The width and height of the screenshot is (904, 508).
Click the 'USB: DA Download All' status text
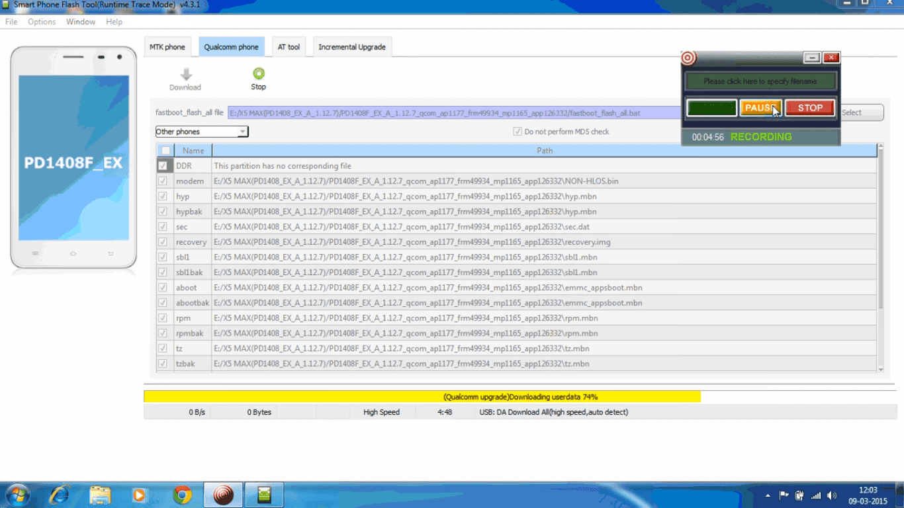click(553, 412)
